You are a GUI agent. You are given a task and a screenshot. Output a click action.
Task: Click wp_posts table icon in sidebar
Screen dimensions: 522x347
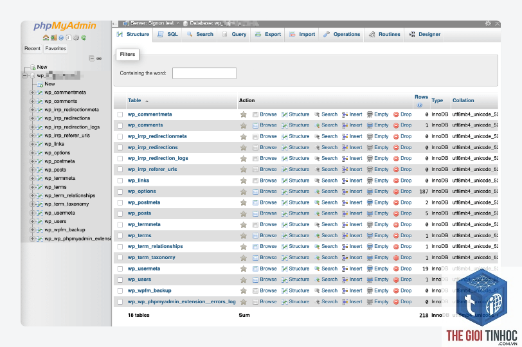[x=40, y=170]
